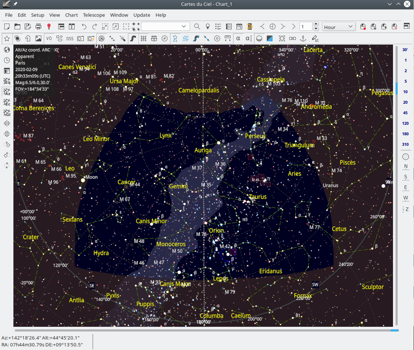The height and width of the screenshot is (350, 414).
Task: Set field of view to 45 degrees
Action: click(405, 113)
